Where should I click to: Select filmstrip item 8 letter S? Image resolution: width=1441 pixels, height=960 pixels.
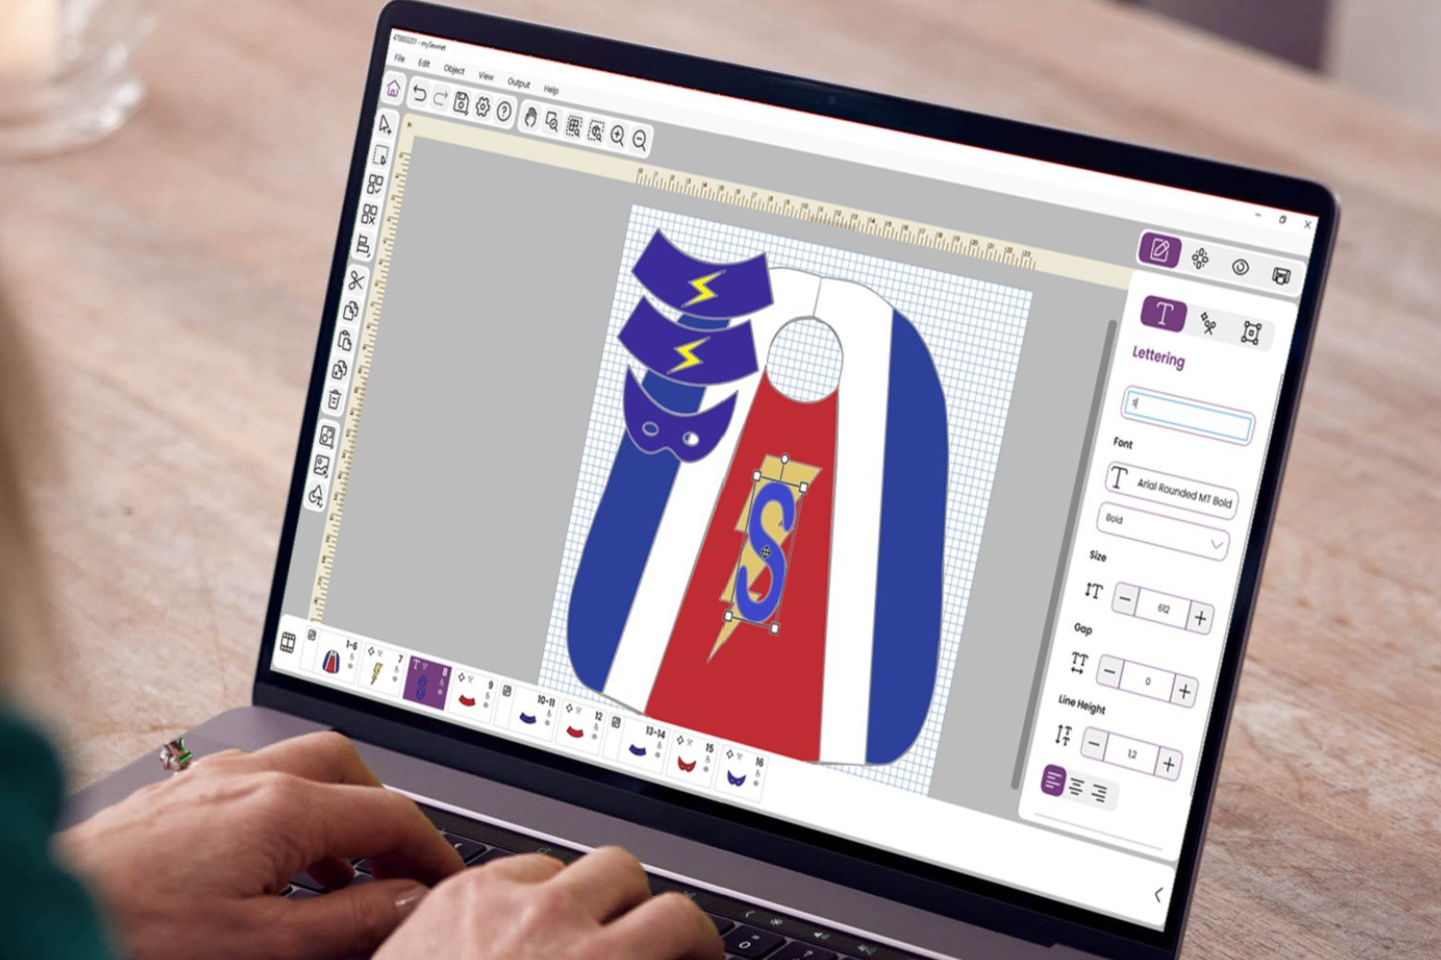(x=426, y=682)
